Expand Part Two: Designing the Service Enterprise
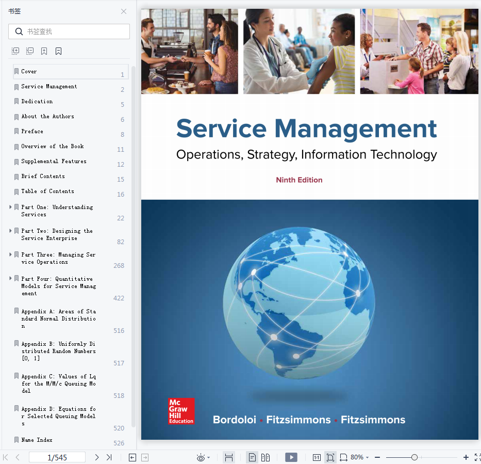This screenshot has width=481, height=464. coord(10,231)
